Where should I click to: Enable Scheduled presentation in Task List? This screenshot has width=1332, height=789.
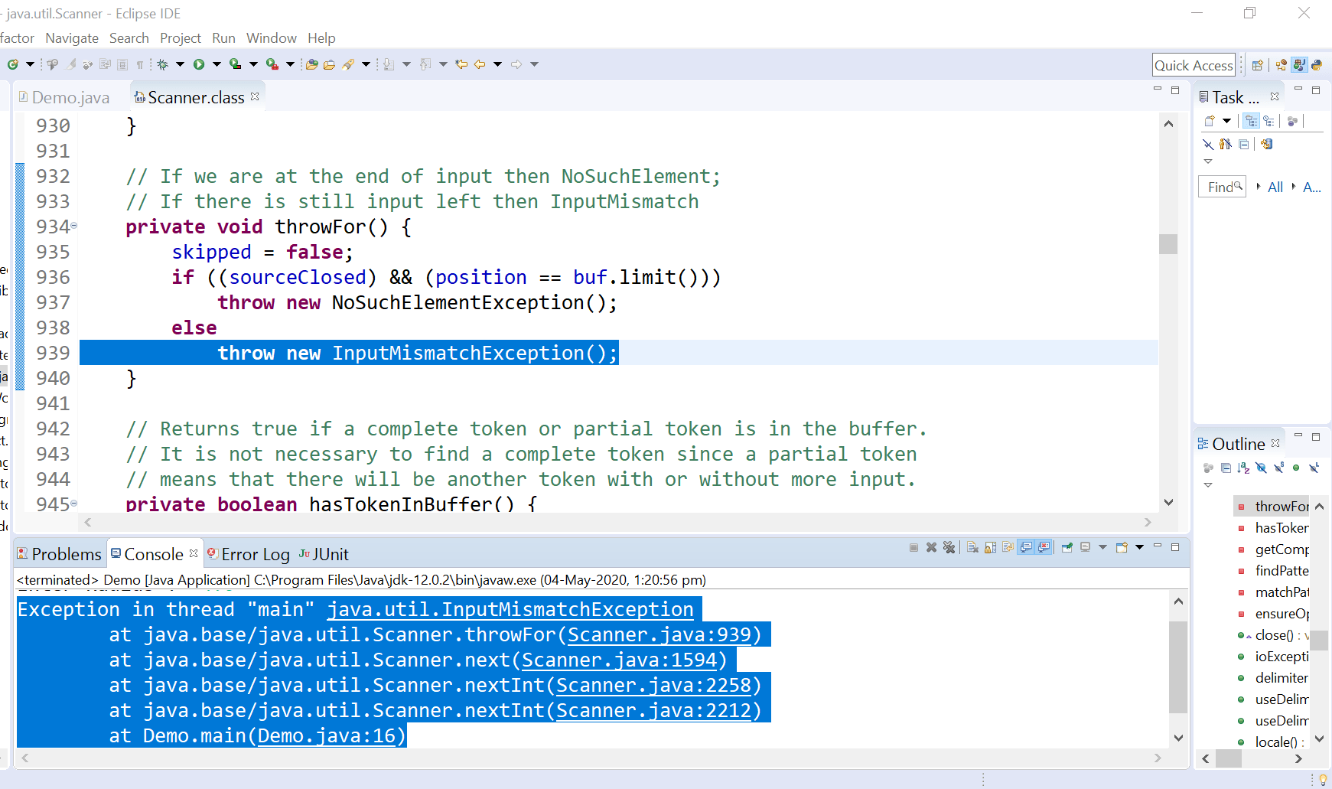(x=1269, y=121)
